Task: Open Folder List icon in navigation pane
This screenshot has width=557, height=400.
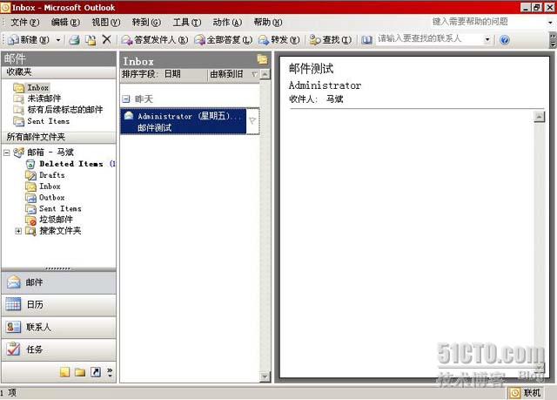Action: point(80,372)
